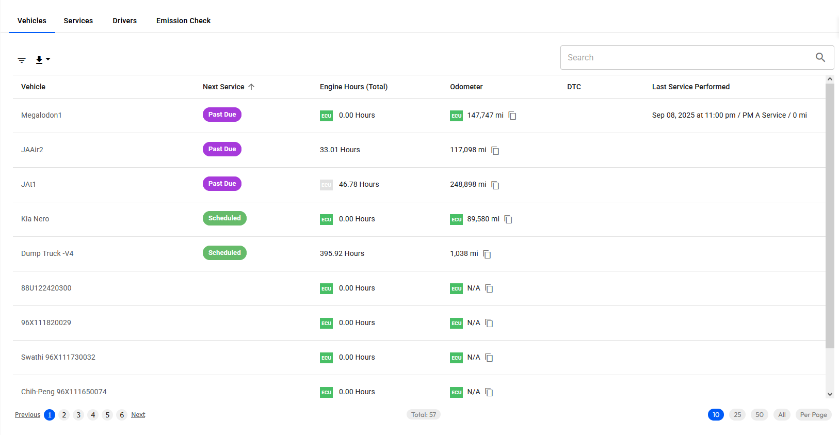
Task: Click JAt1 grey ECU engine hours badge
Action: point(326,185)
